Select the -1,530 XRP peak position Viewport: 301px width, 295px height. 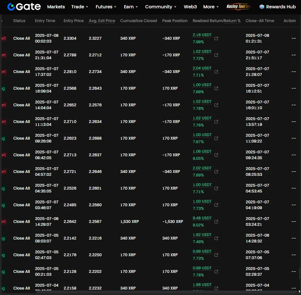[173, 222]
